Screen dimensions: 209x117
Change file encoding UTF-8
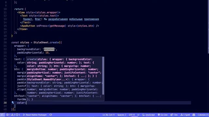132,115
